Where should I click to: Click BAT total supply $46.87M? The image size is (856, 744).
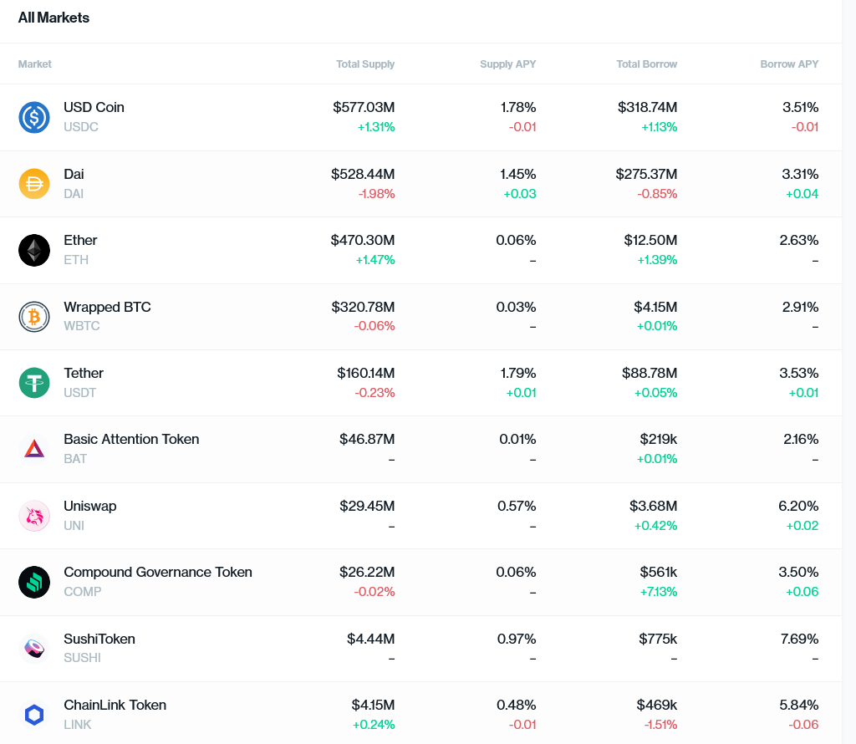[x=367, y=439]
